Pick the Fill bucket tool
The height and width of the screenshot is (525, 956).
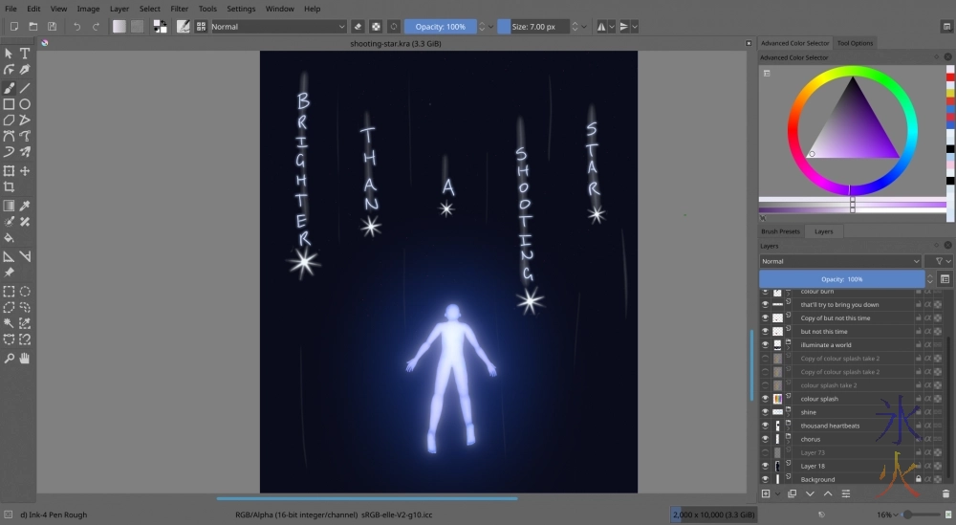[x=9, y=238]
